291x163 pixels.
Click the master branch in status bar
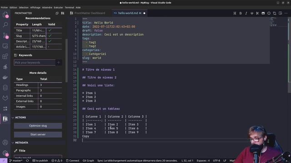[x=16, y=161]
